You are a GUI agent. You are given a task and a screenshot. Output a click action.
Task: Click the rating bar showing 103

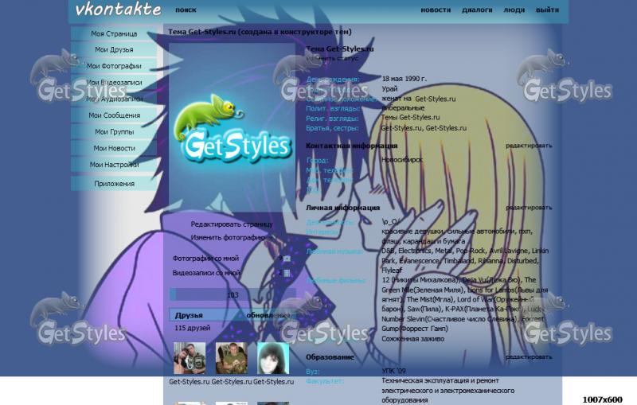click(233, 295)
